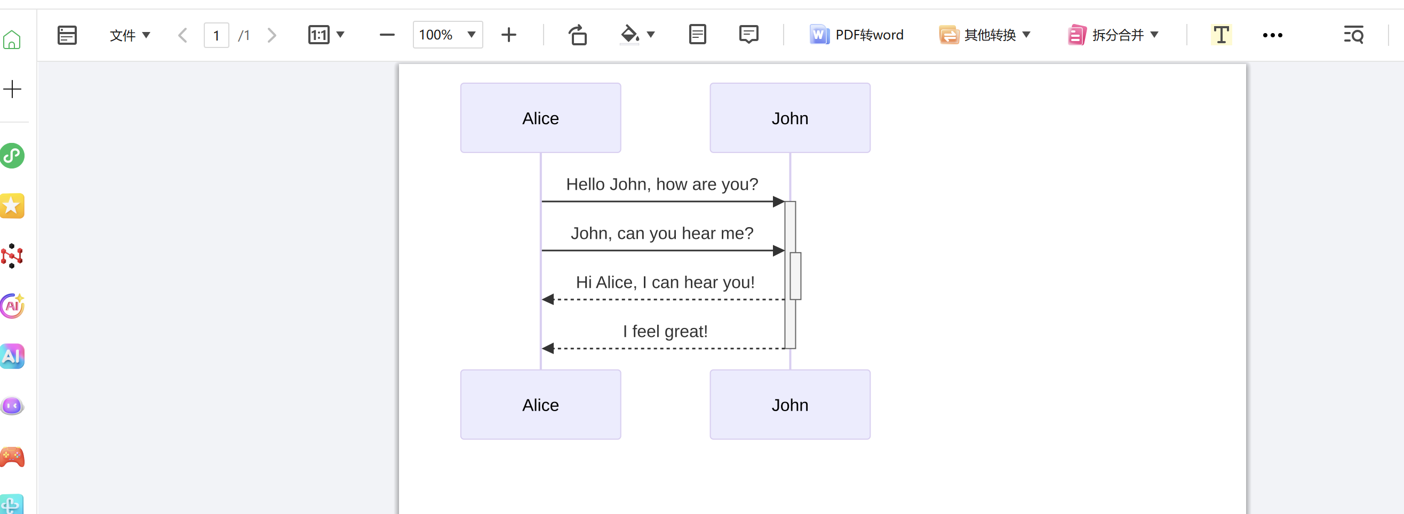Toggle the text tool T icon
The width and height of the screenshot is (1404, 514).
(x=1221, y=35)
